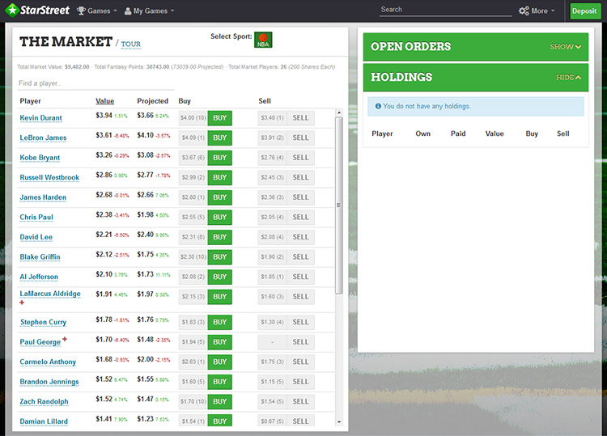Open LaMarcus Aldridge player link
Image resolution: width=607 pixels, height=436 pixels.
(50, 294)
